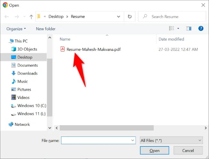Click the Open button
209x159 pixels.
pos(154,150)
